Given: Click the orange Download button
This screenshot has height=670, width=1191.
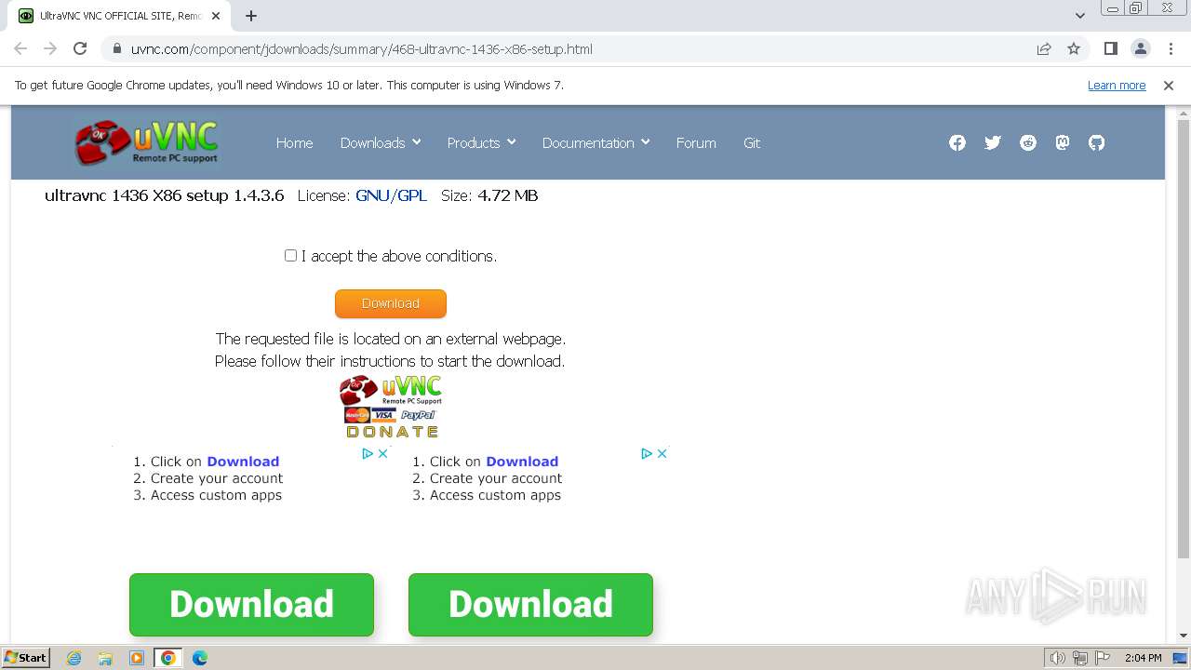Looking at the screenshot, I should tap(391, 303).
